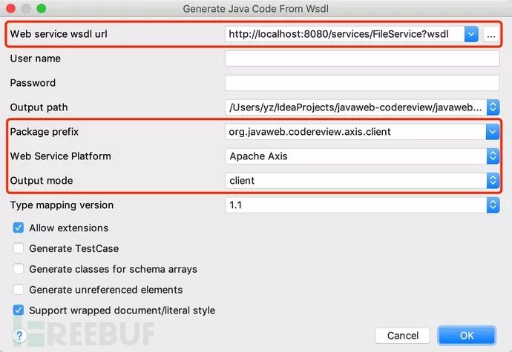Check Generate unreferenced elements option

tap(18, 290)
